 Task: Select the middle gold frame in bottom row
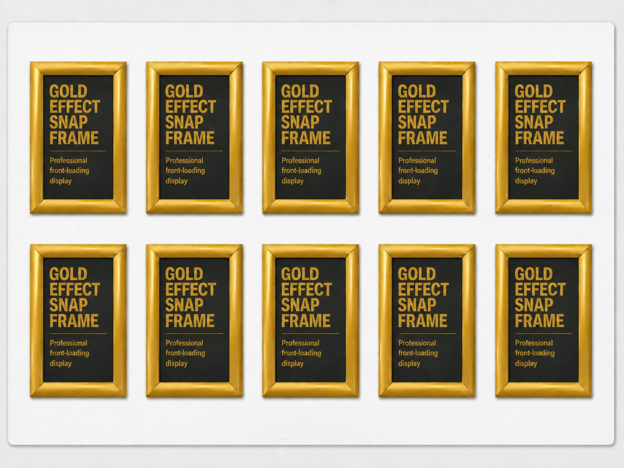[x=311, y=321]
